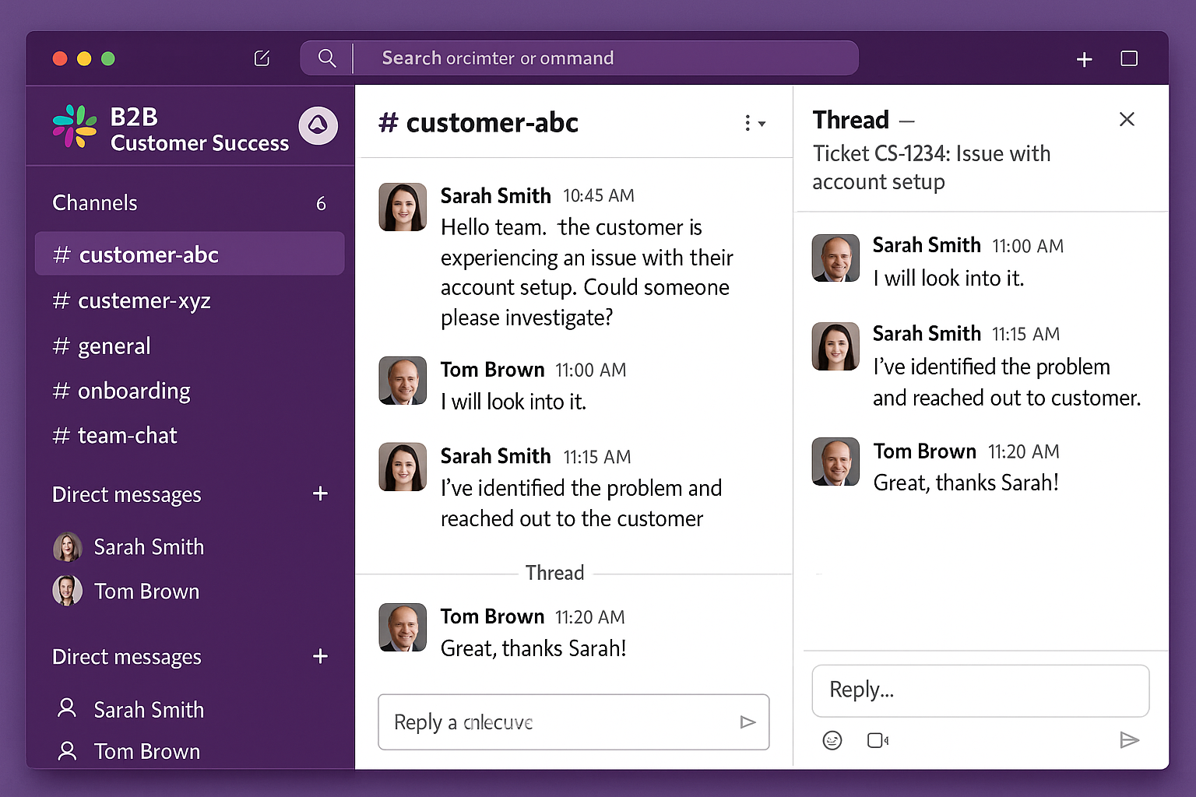Click Sarah Smith's avatar on 10:45 AM message
1196x797 pixels.
click(403, 207)
